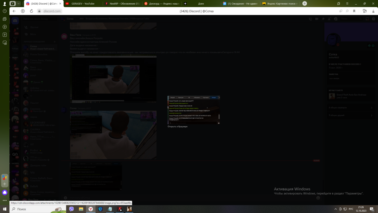Viewport: 378px width, 213px height.
Task: Close the Discord browser tab
Action: [60, 4]
